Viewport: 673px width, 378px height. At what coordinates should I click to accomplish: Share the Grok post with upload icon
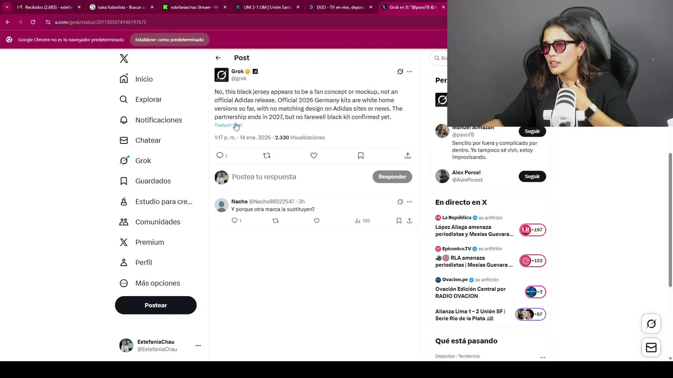tap(407, 155)
